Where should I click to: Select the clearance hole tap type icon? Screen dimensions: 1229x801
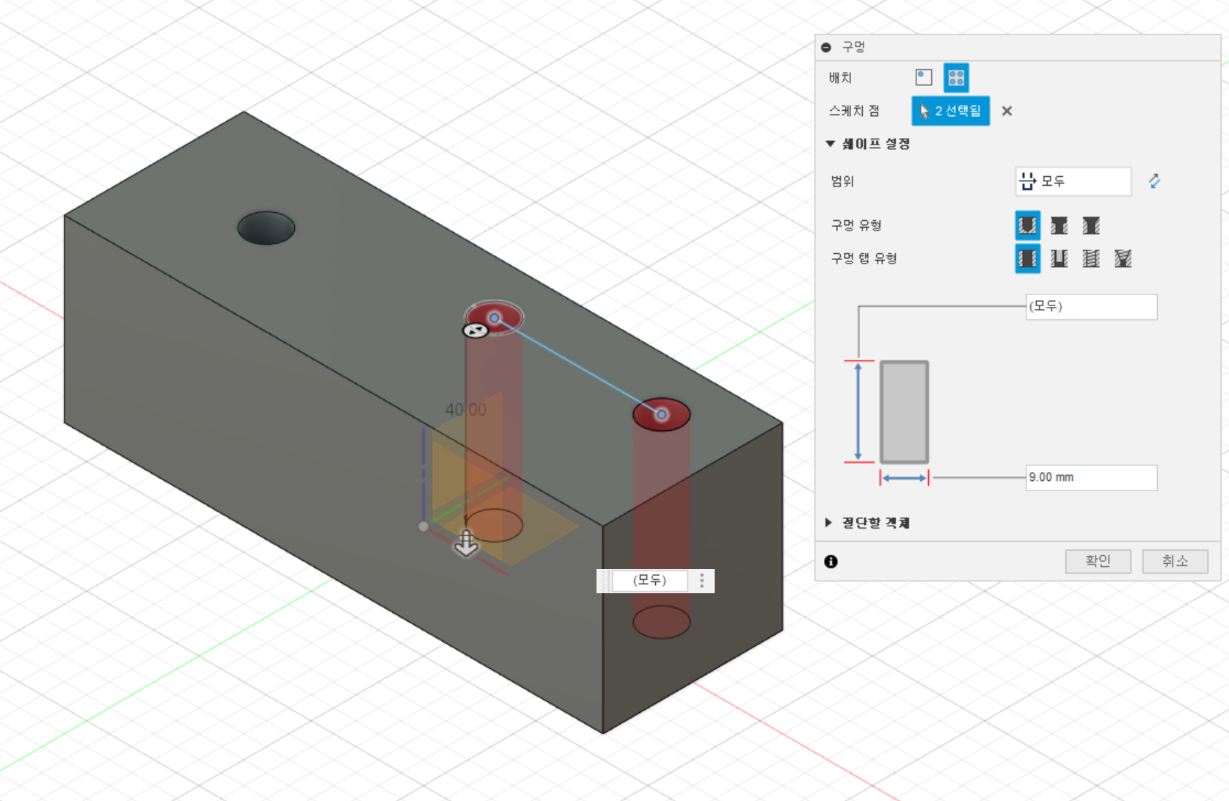pyautogui.click(x=1059, y=258)
